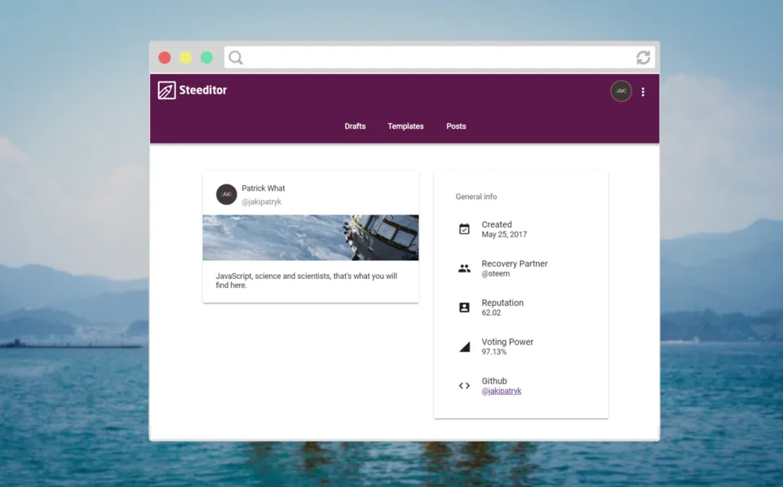Viewport: 783px width, 487px height.
Task: Click the green maximize window dot
Action: click(206, 58)
